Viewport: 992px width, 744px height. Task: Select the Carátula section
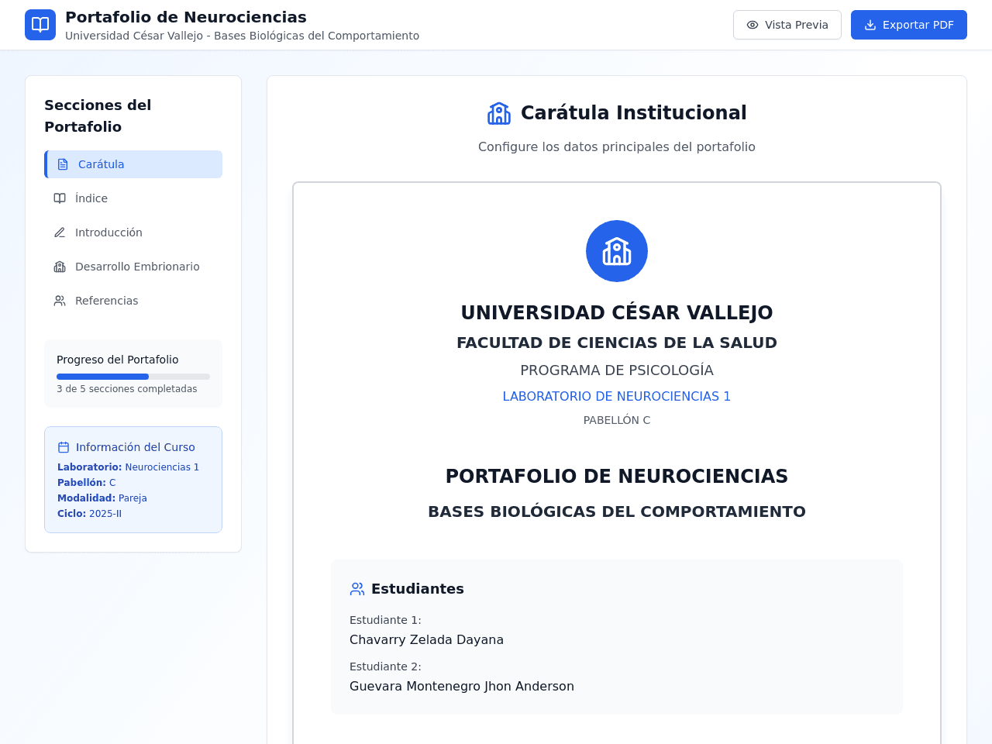click(133, 164)
